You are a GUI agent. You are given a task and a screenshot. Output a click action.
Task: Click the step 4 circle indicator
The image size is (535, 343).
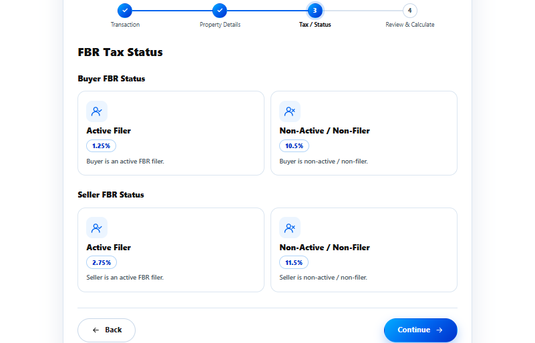[410, 11]
